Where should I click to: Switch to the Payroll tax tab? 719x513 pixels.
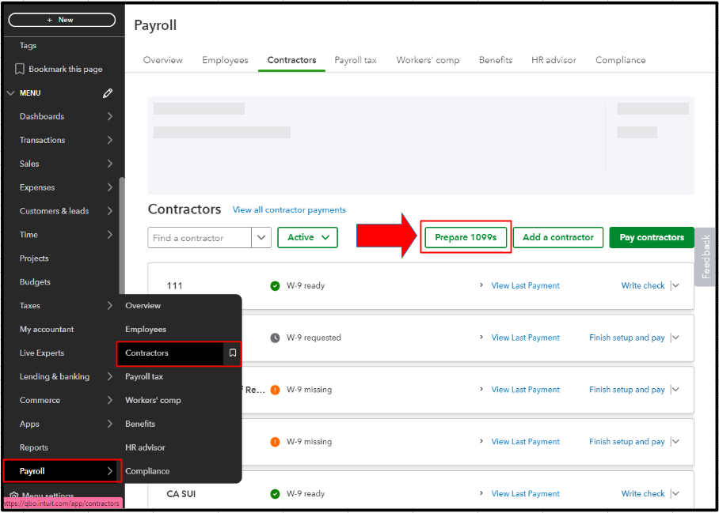(x=356, y=60)
